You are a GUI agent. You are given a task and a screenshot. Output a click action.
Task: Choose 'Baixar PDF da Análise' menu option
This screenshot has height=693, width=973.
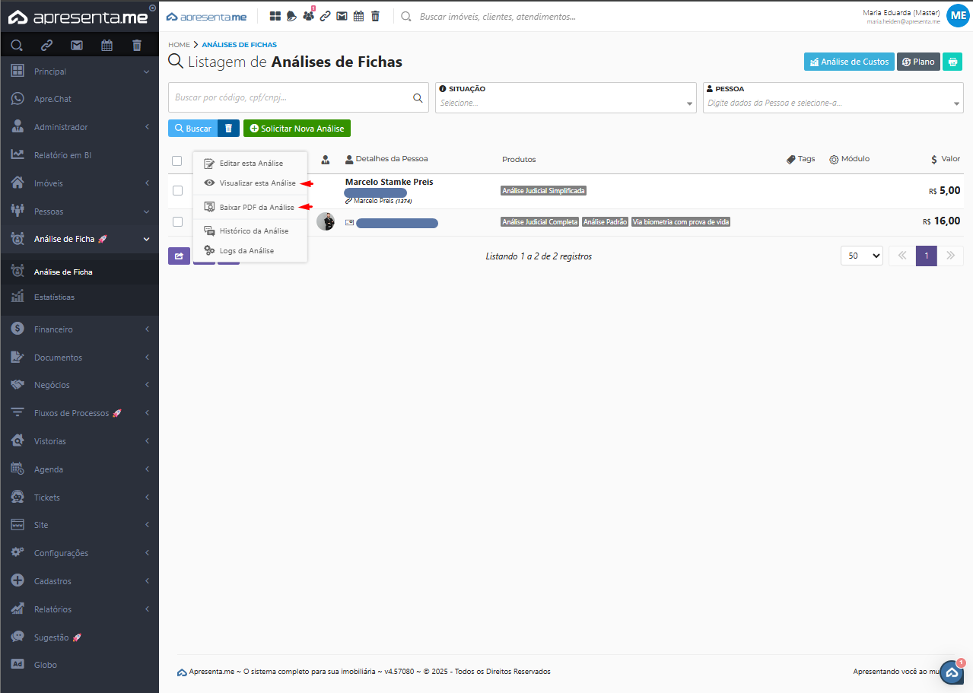tap(256, 207)
